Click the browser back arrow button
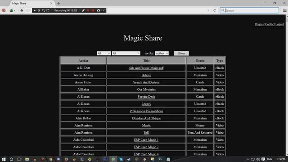The image size is (288, 162). (22, 10)
